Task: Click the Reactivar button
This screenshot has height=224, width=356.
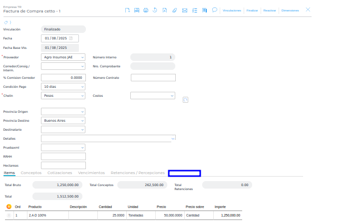Action: 270,10
